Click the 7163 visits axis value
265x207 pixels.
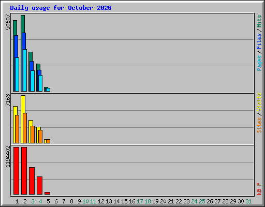pos(8,100)
